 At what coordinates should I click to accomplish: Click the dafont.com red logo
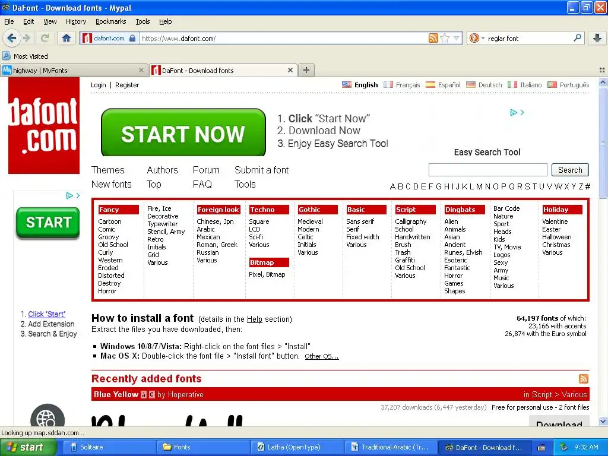pos(44,125)
